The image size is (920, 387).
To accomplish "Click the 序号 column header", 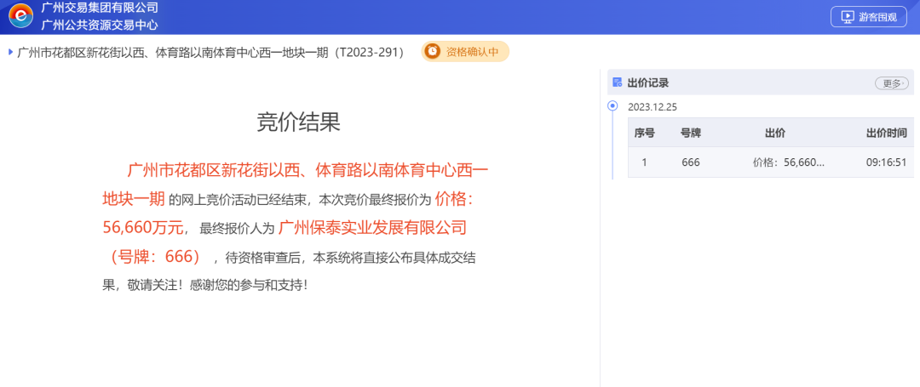I will click(644, 133).
